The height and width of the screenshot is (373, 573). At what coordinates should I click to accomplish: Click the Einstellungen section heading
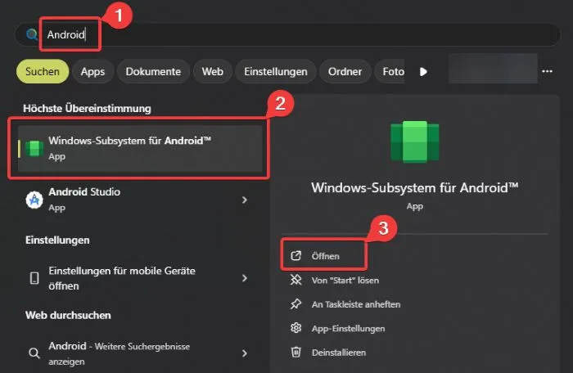click(57, 240)
